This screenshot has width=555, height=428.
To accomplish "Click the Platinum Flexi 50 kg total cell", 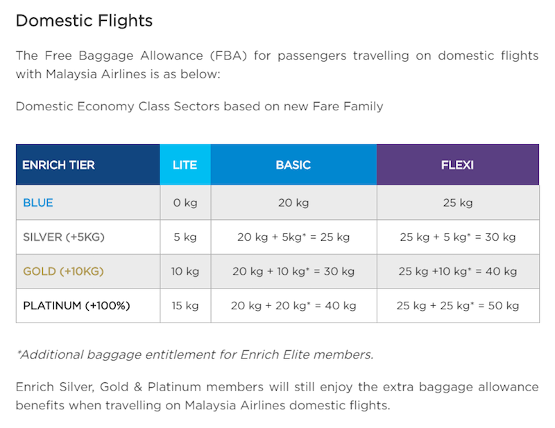I will tap(457, 305).
